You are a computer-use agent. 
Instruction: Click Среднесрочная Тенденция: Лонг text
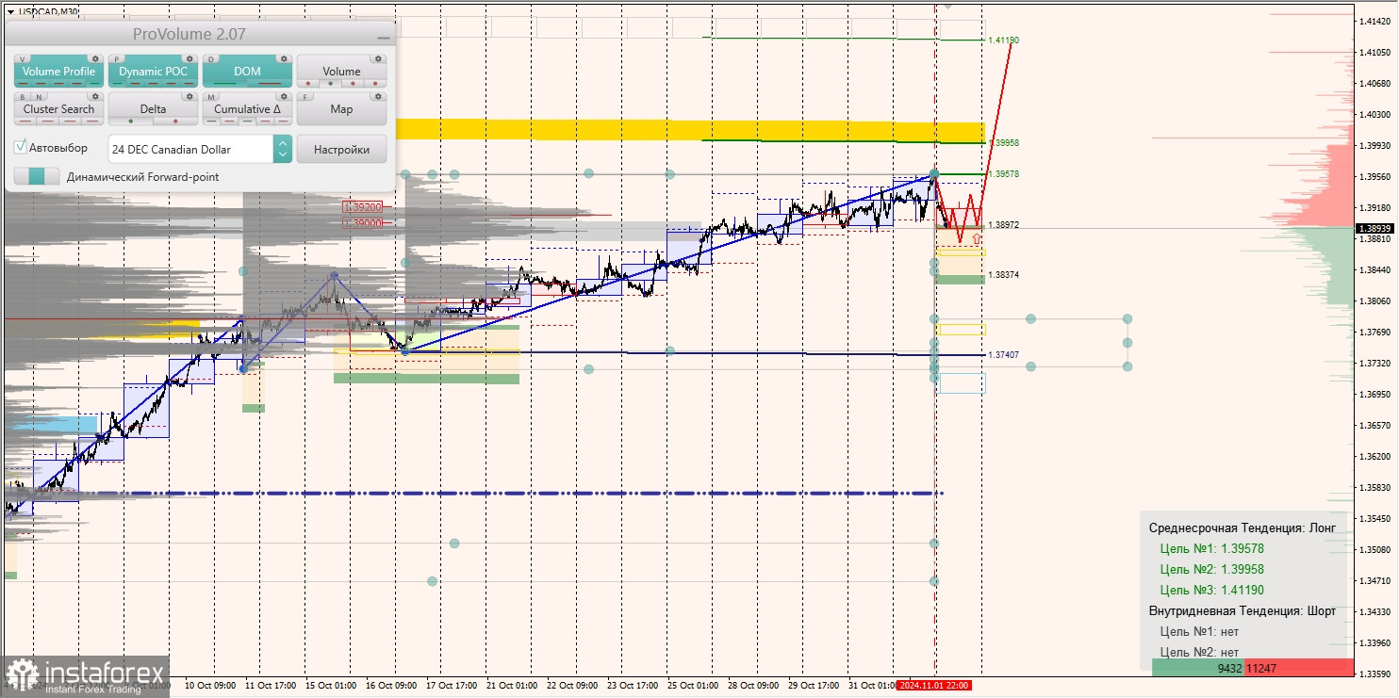(x=1242, y=528)
